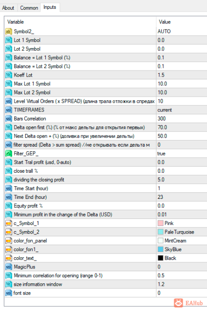This screenshot has height=310, width=207.
Task: Click the integer icon beside Time End (hour)
Action: click(x=8, y=197)
